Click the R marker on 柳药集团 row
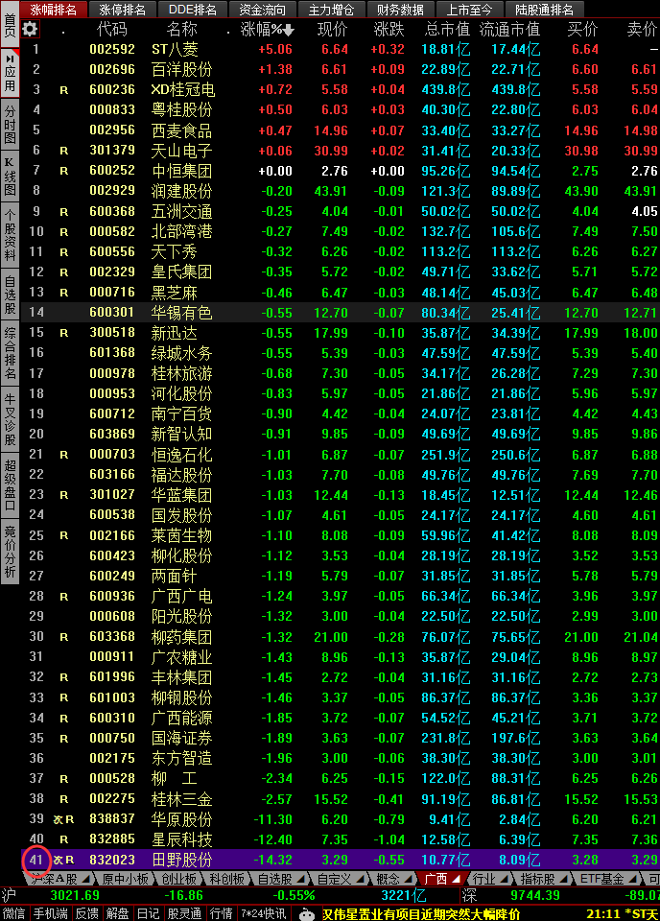 pos(64,637)
